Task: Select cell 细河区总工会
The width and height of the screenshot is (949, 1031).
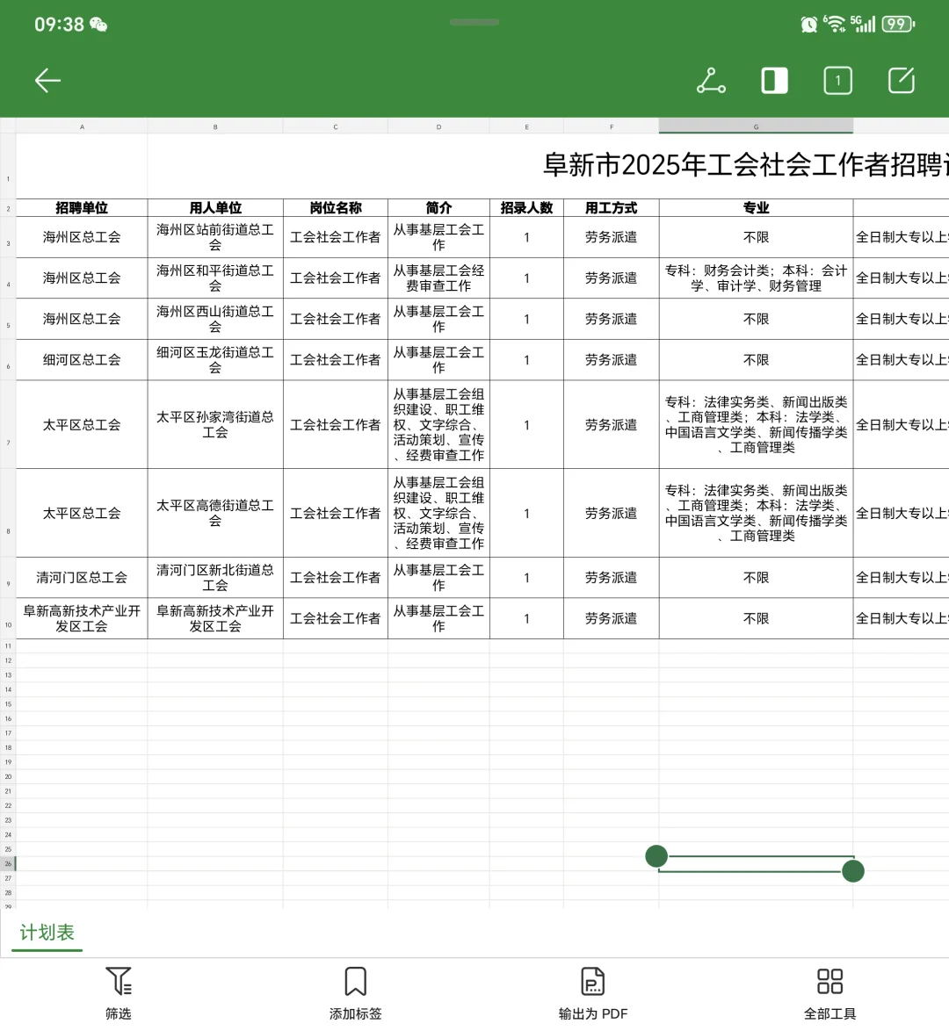Action: pos(83,360)
